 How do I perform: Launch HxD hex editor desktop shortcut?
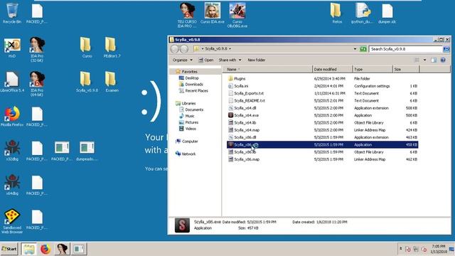[12, 48]
